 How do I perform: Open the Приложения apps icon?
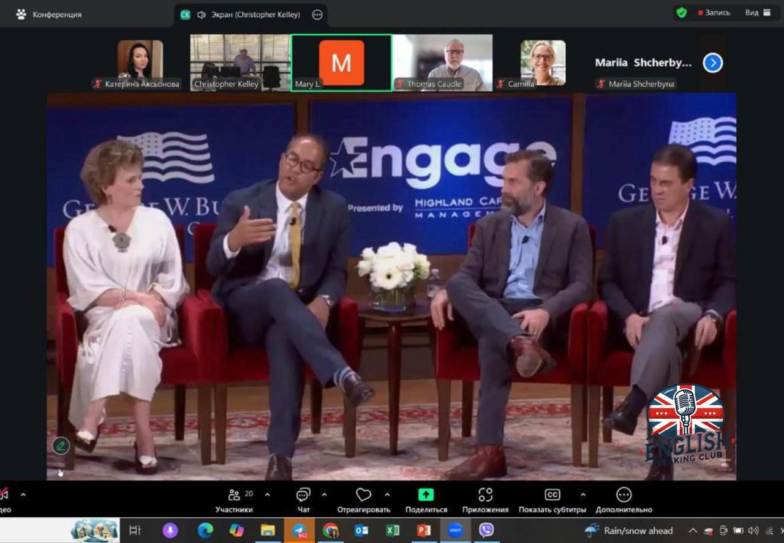485,495
